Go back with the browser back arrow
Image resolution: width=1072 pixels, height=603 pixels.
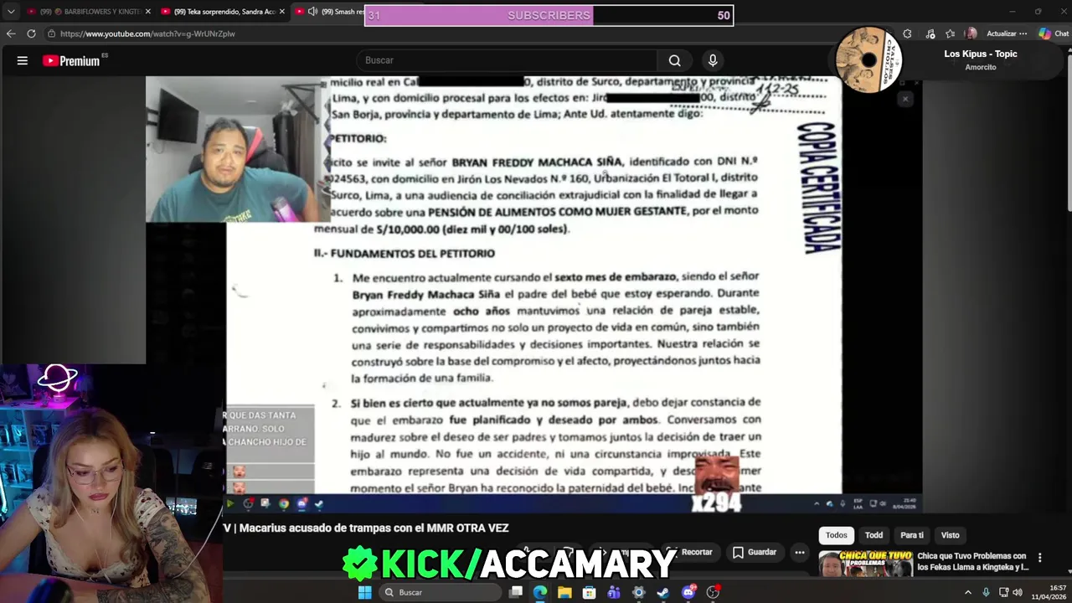pyautogui.click(x=11, y=33)
